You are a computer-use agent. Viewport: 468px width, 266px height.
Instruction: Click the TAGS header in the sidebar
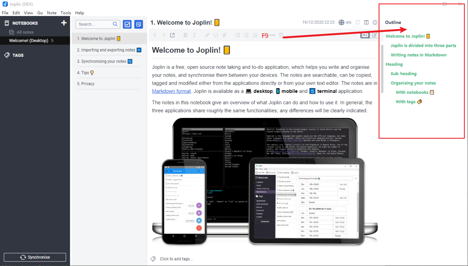[x=18, y=55]
